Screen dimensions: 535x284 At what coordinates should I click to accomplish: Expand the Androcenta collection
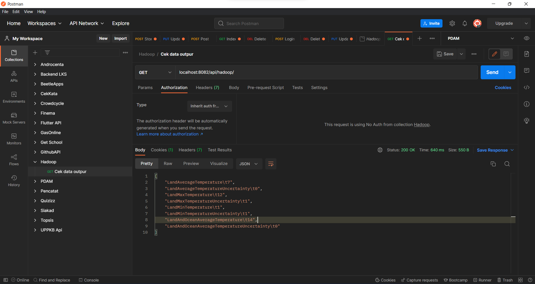pos(35,65)
